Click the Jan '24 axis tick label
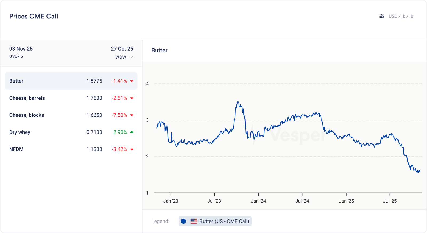Image resolution: width=427 pixels, height=233 pixels. 258,201
